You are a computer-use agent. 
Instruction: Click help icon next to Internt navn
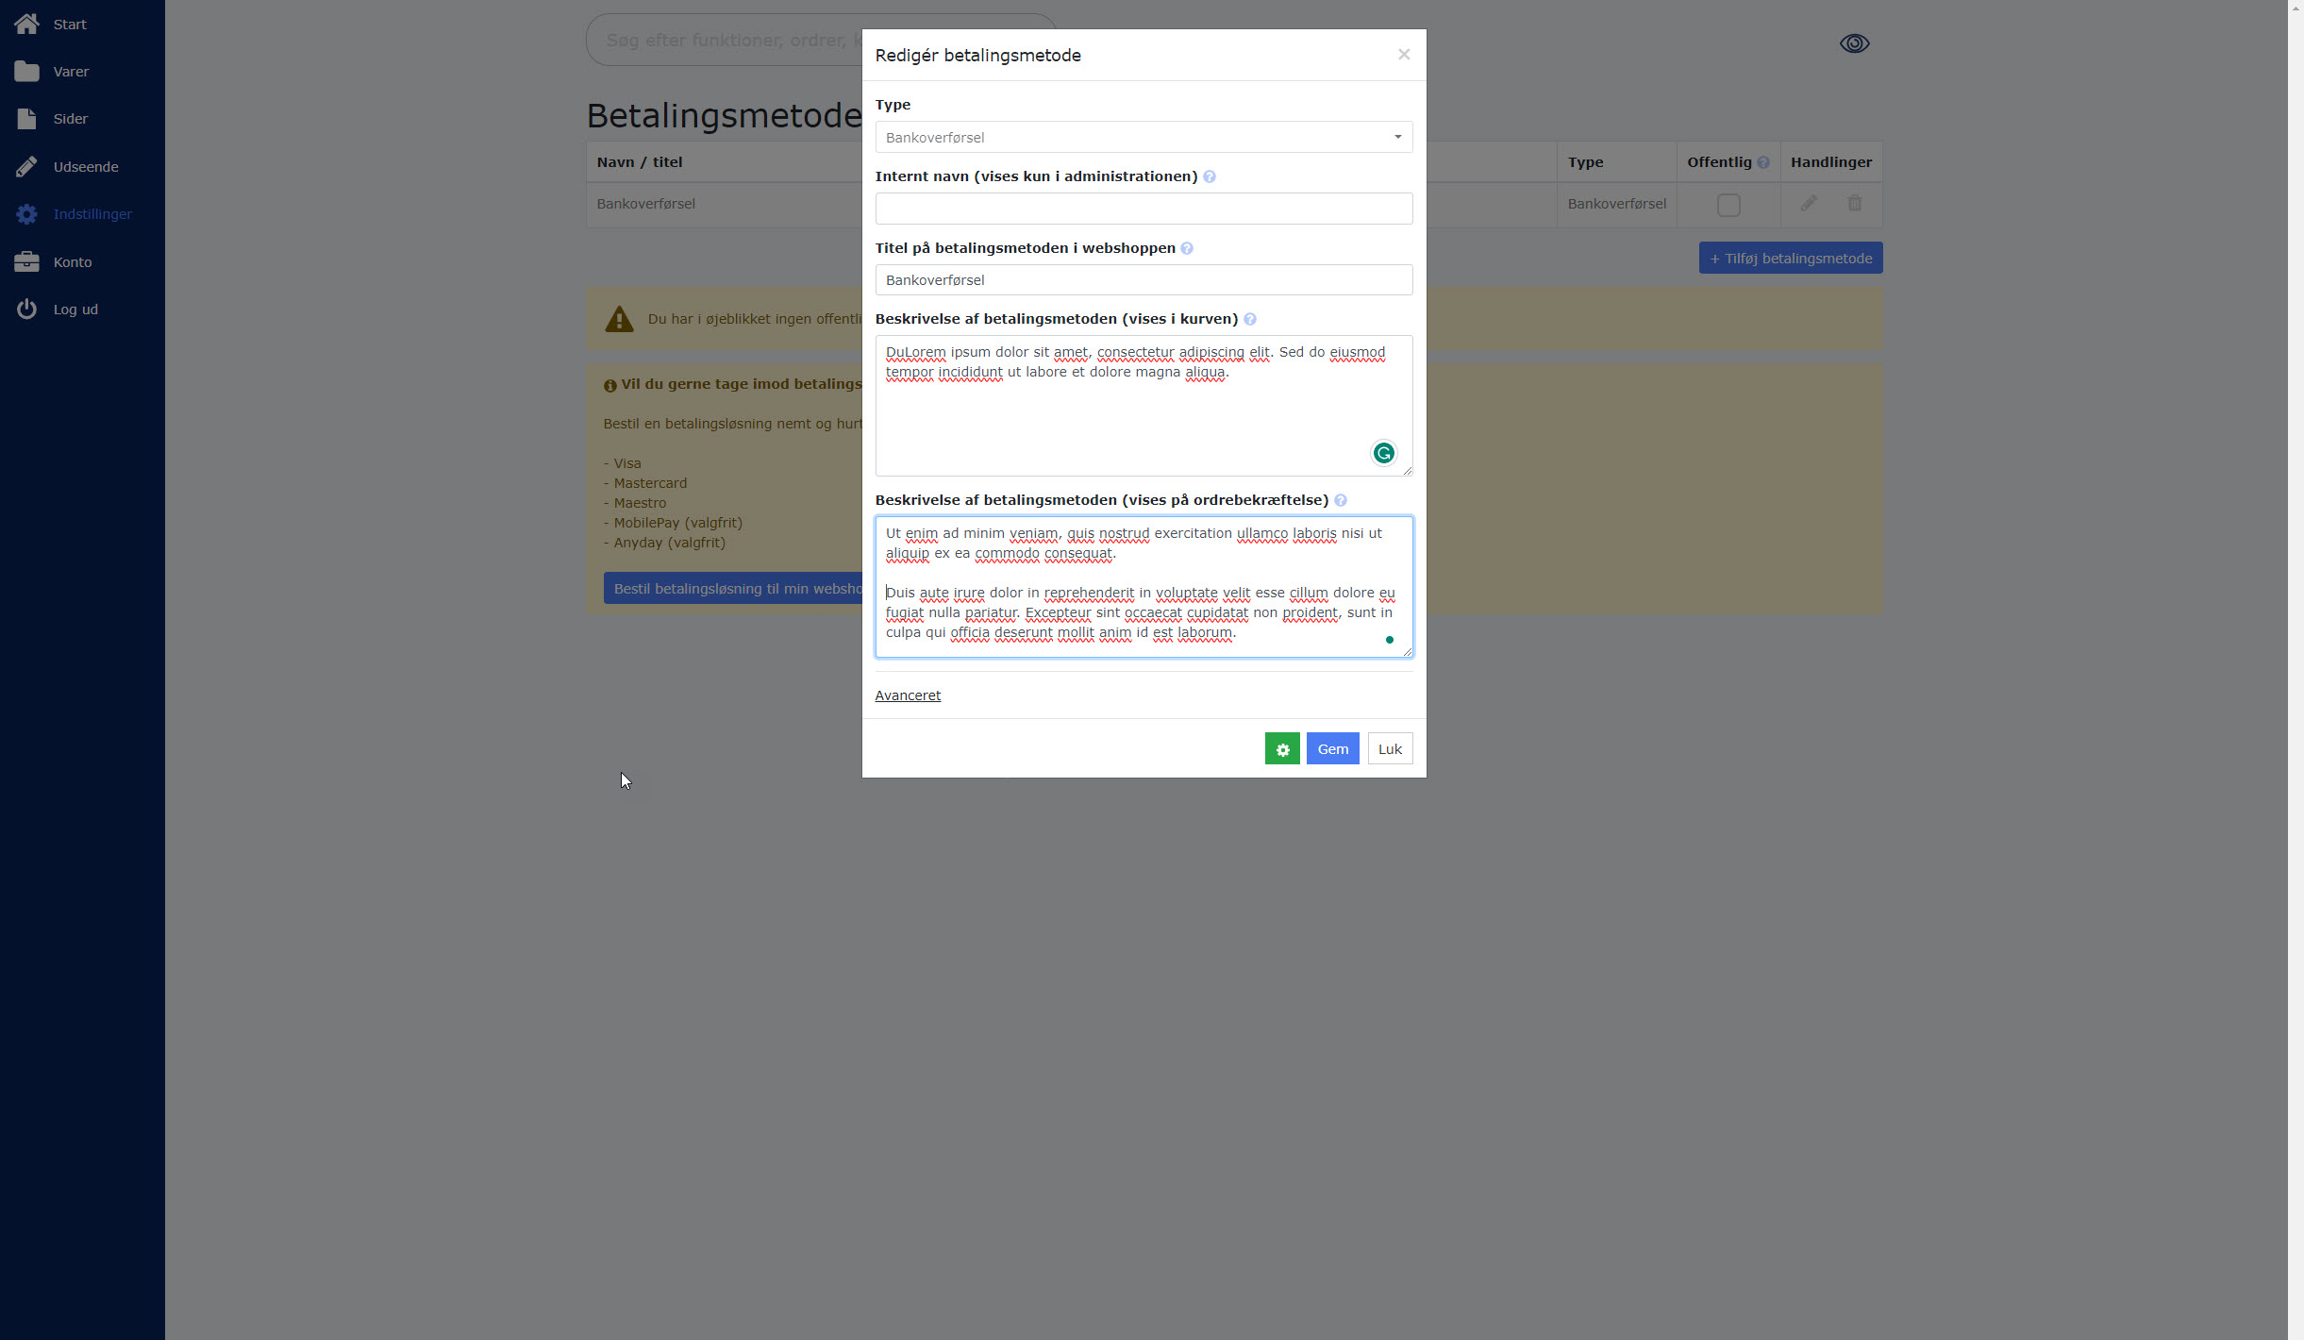click(1210, 177)
